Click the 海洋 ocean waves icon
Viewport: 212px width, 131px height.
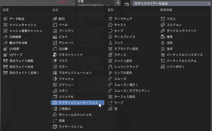pos(163,49)
